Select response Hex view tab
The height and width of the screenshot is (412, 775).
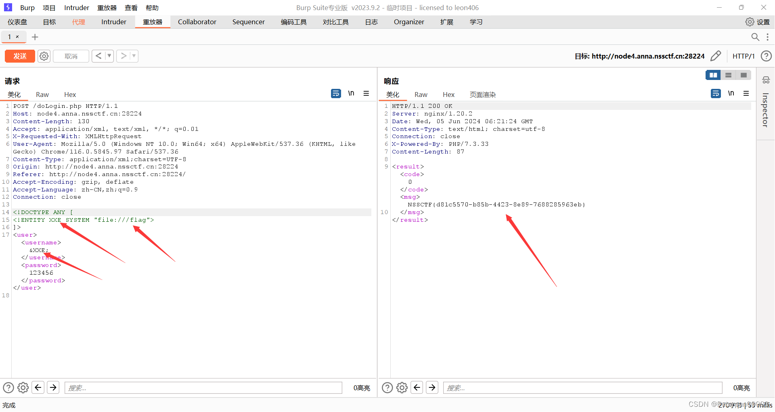[x=448, y=95]
